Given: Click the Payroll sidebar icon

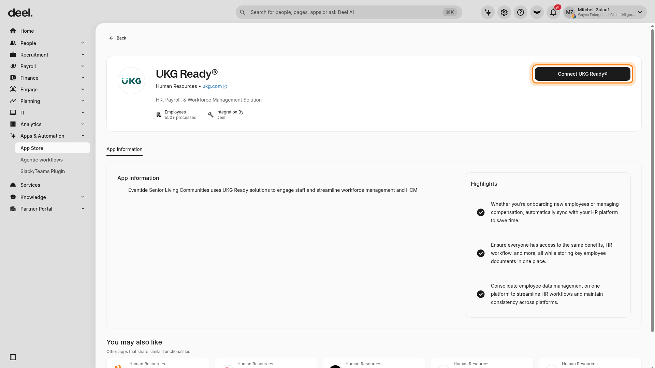Looking at the screenshot, I should tap(13, 66).
